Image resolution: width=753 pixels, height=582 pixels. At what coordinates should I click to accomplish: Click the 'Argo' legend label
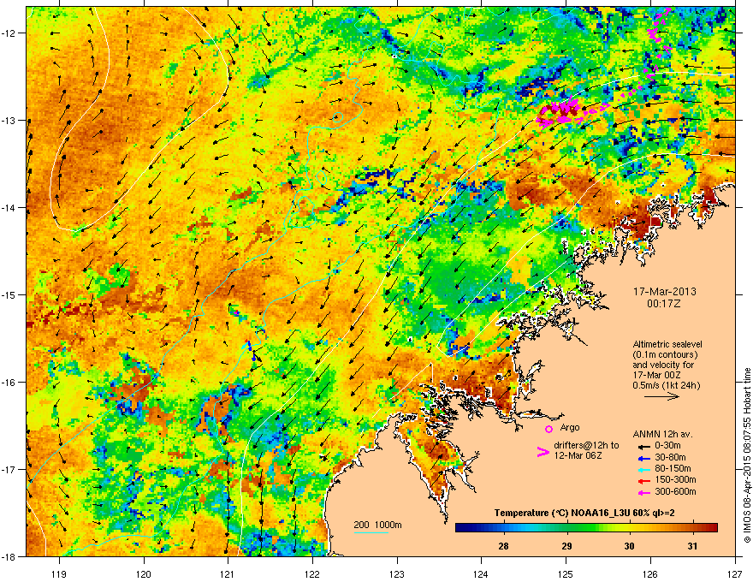tap(570, 427)
